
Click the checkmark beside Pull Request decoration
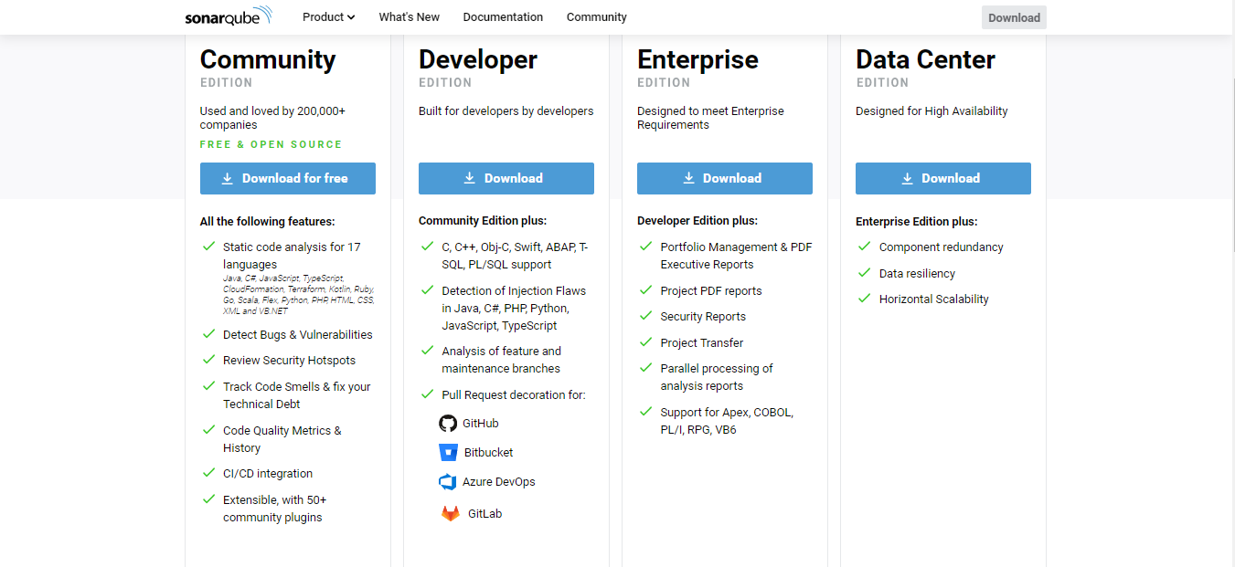(427, 394)
